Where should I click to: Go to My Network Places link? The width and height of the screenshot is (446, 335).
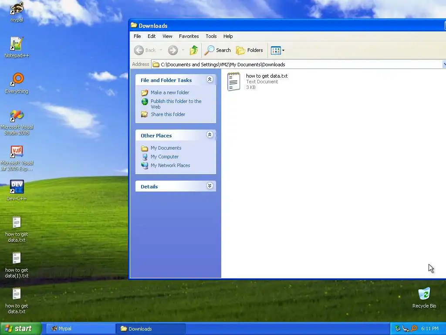(x=170, y=165)
